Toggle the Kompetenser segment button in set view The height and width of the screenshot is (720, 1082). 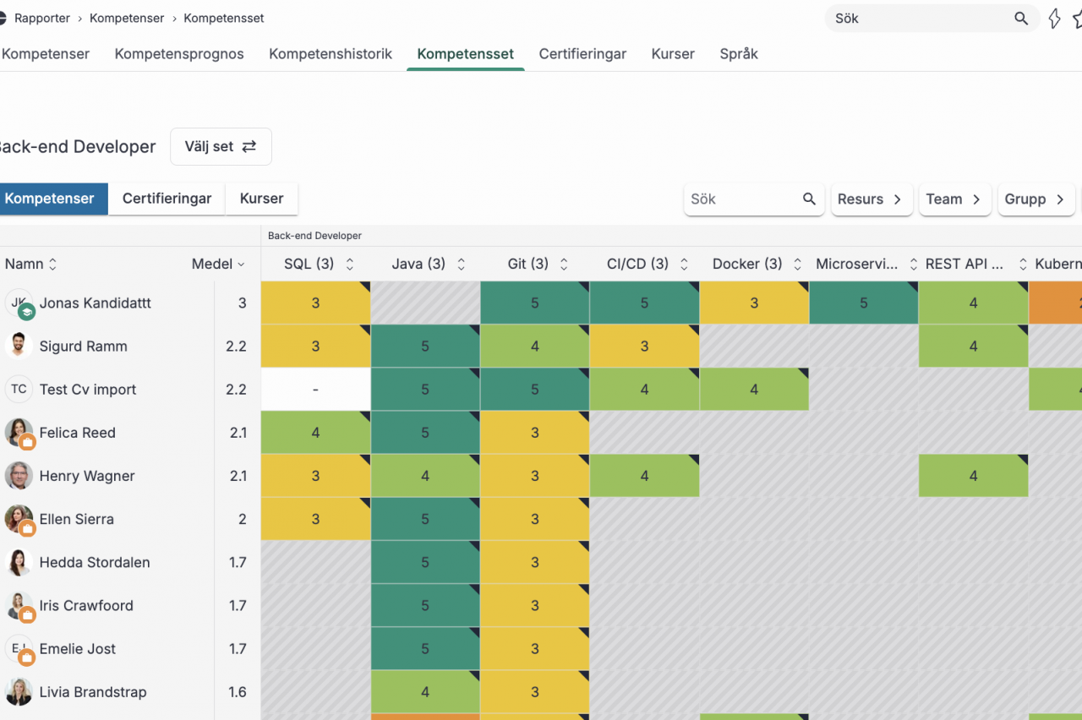pyautogui.click(x=51, y=199)
